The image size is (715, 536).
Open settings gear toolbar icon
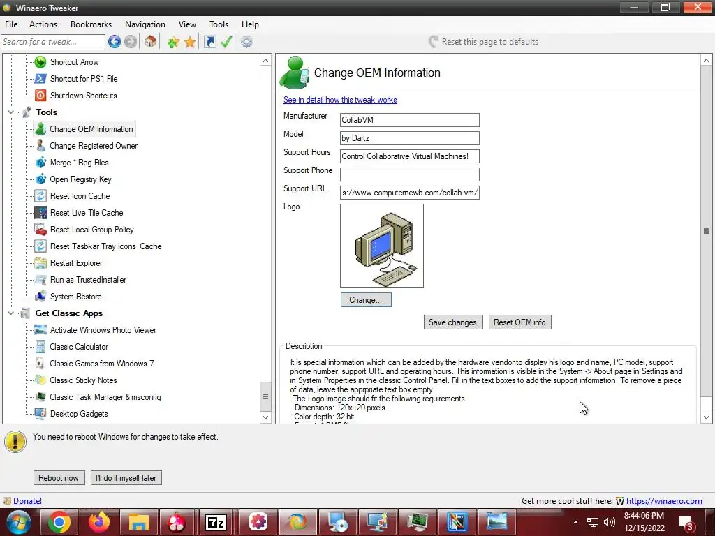246,42
